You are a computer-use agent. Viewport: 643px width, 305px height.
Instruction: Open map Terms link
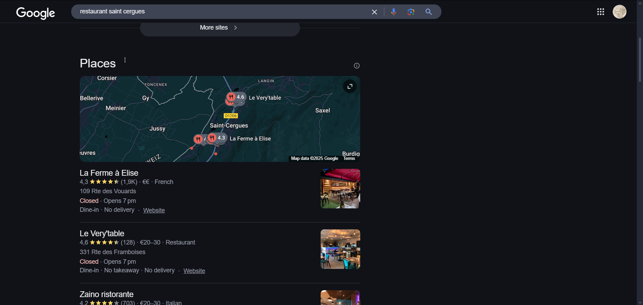coord(349,159)
